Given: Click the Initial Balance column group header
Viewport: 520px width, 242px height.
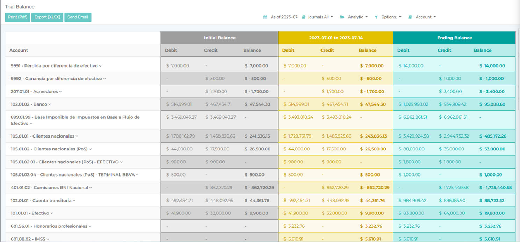Looking at the screenshot, I should point(219,38).
